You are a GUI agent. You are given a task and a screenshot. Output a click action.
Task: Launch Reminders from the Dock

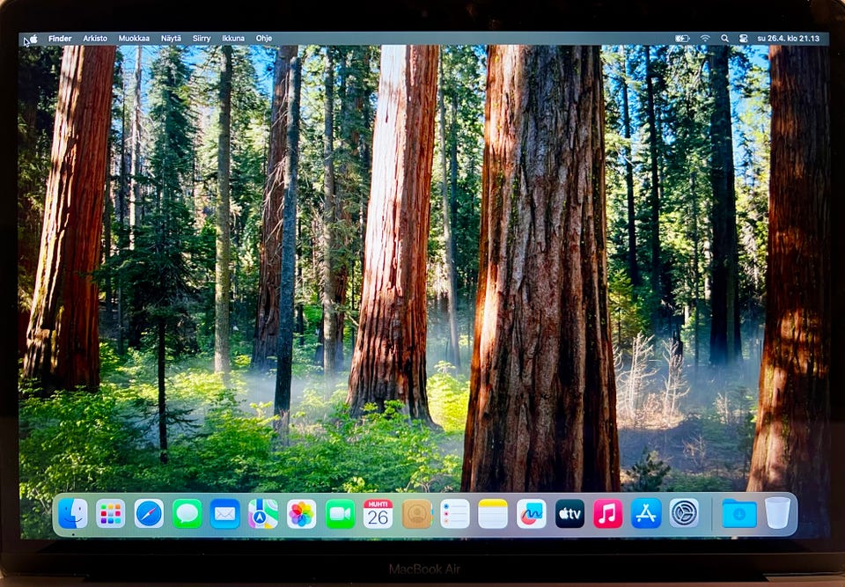[455, 514]
